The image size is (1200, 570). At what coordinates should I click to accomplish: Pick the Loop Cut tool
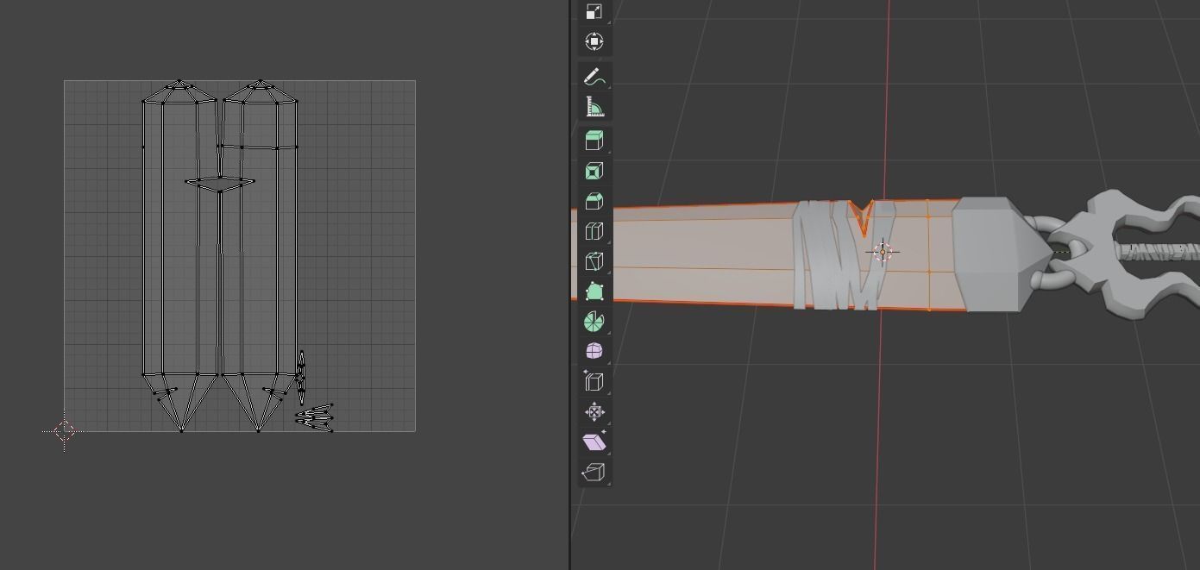coord(594,231)
